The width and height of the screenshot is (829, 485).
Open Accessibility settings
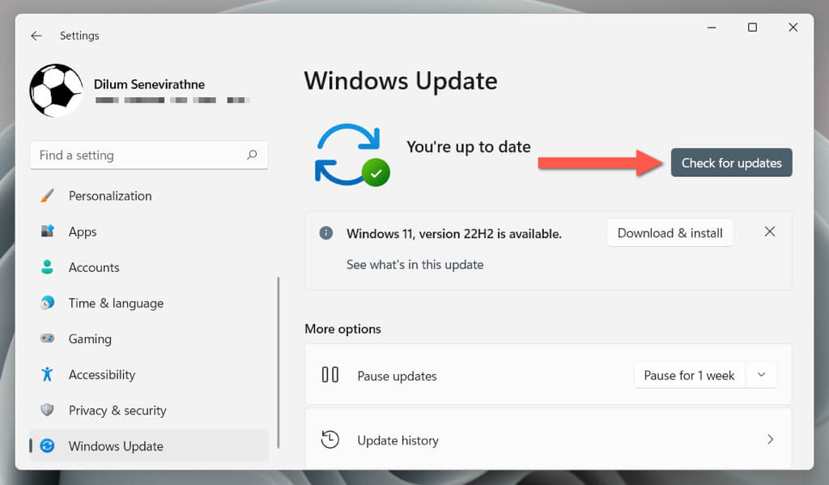[149, 374]
